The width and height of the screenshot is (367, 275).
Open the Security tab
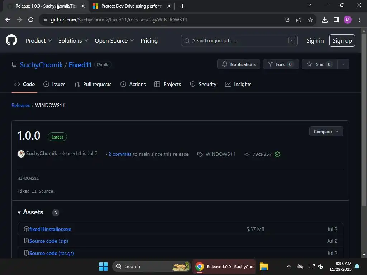pos(203,84)
